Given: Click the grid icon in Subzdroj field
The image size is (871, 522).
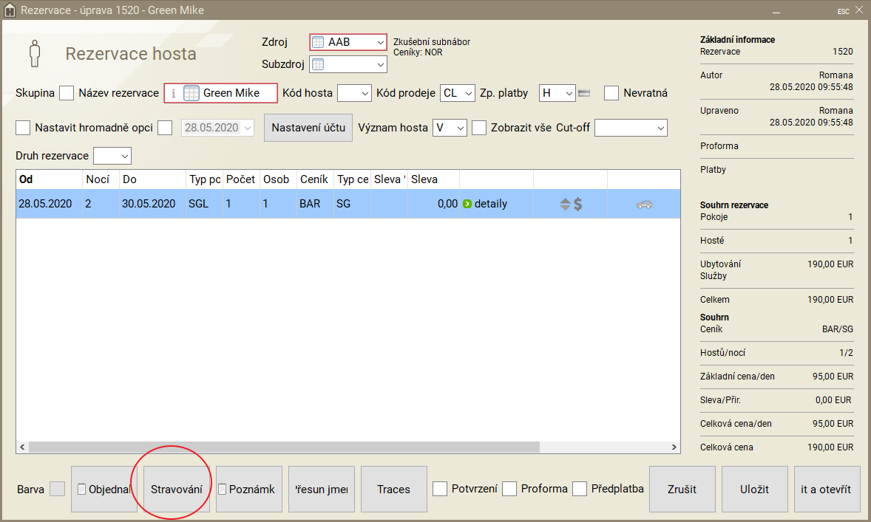Looking at the screenshot, I should click(x=318, y=64).
